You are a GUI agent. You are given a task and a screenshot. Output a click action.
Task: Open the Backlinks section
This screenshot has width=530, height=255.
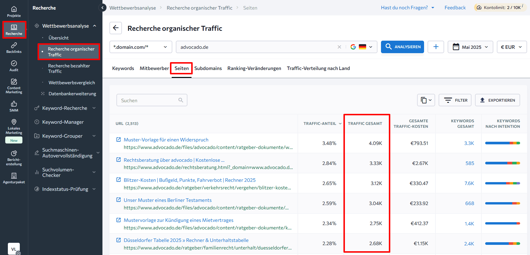[x=14, y=48]
